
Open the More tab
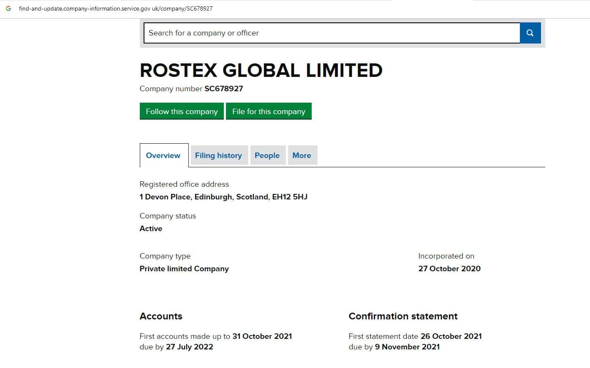[x=302, y=155]
